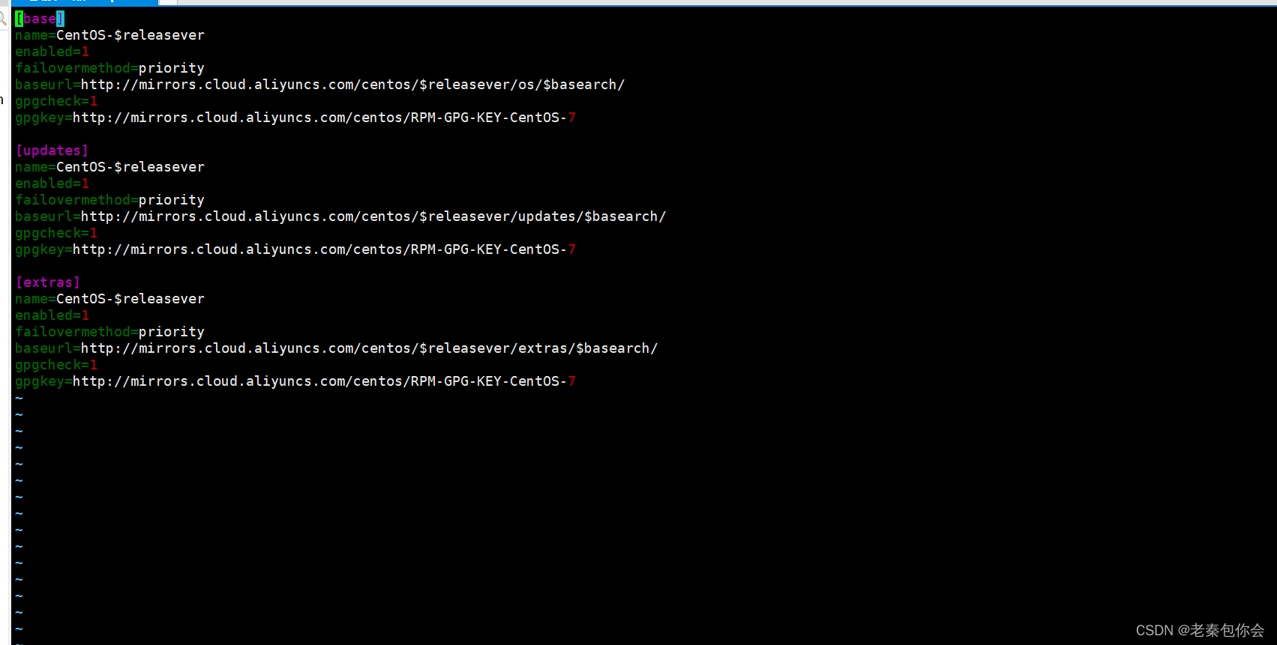The image size is (1277, 645).
Task: Click the [extras] section header
Action: [48, 282]
